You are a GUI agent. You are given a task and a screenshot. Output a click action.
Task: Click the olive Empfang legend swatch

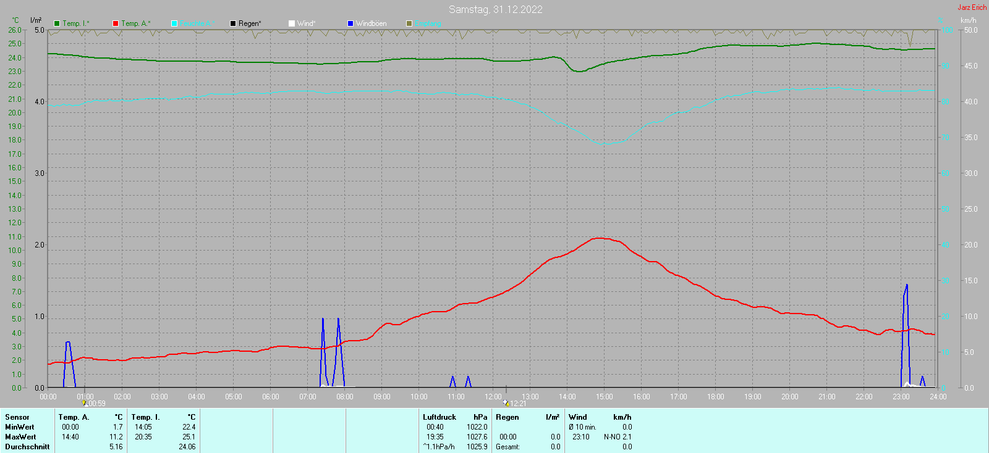point(409,23)
